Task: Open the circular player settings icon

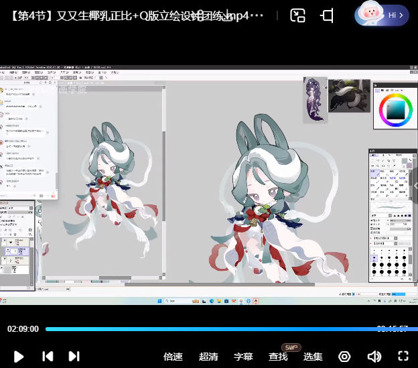Action: [344, 357]
